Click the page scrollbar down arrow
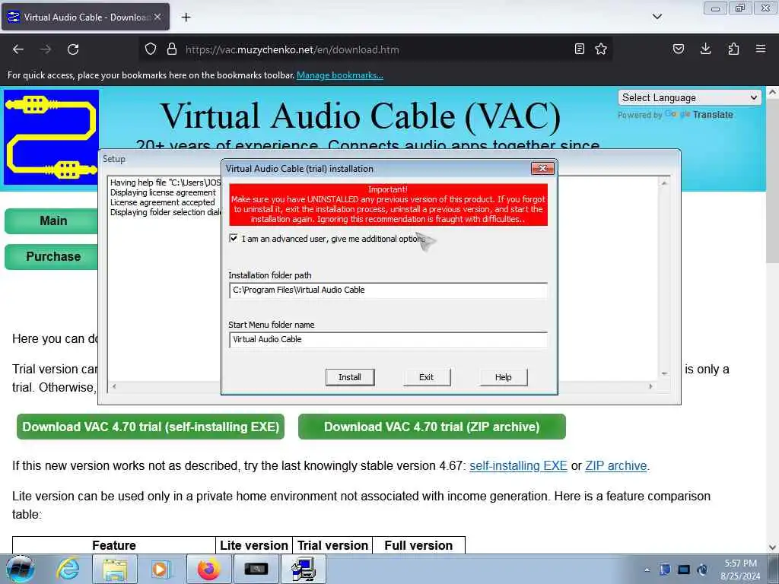The width and height of the screenshot is (779, 584). point(772,547)
